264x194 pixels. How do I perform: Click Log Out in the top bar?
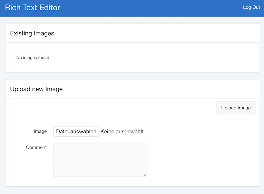click(x=251, y=7)
